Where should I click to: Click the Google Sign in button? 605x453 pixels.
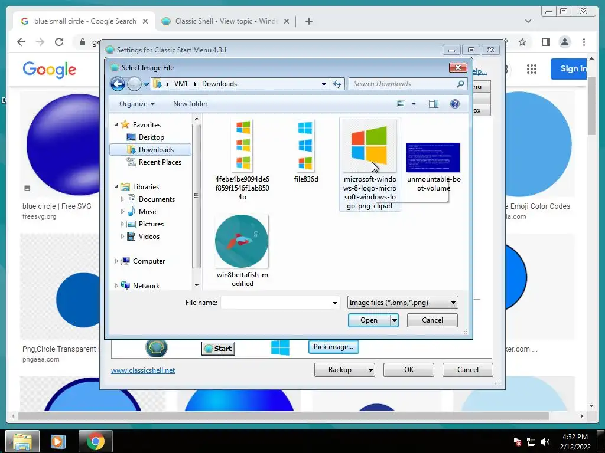pyautogui.click(x=568, y=69)
